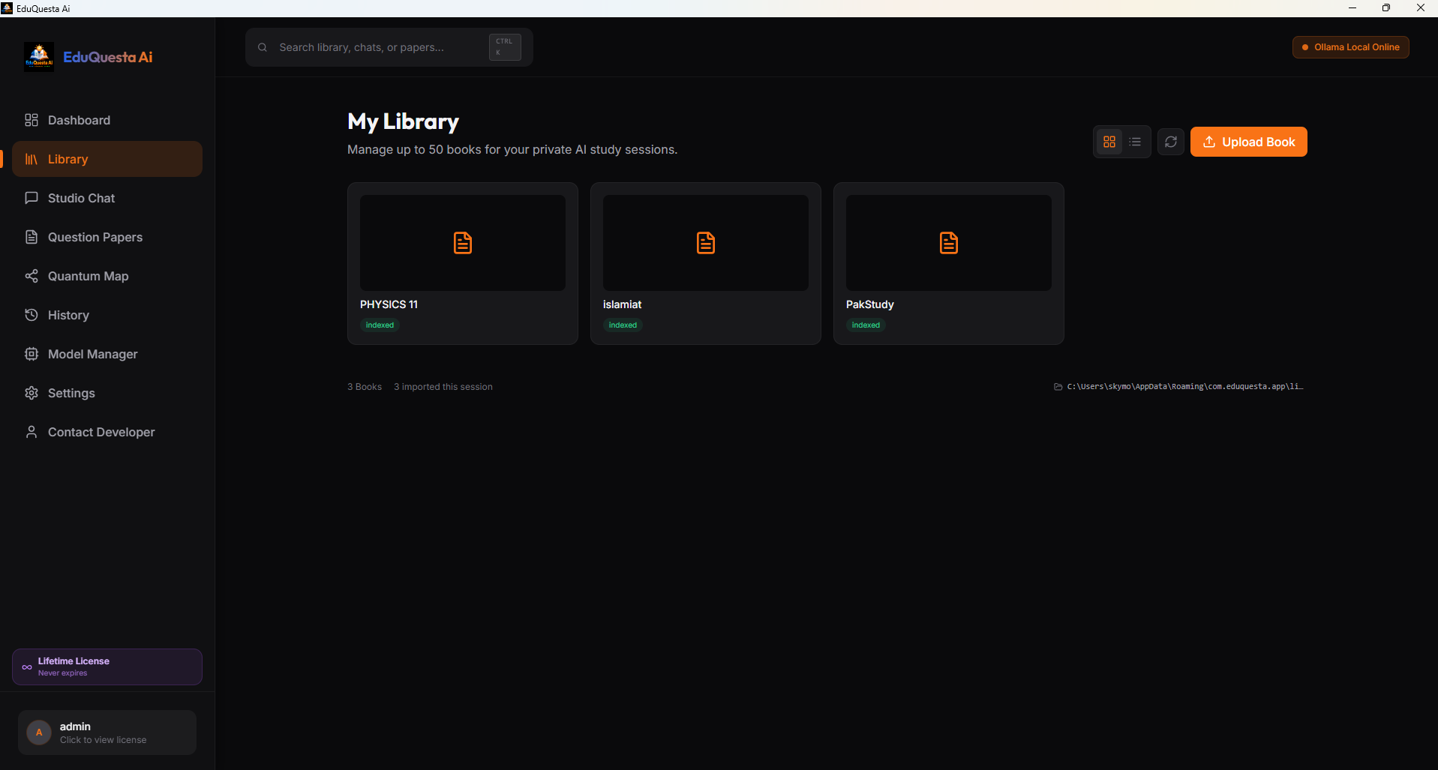
Task: Open the Dashboard page
Action: coord(79,120)
